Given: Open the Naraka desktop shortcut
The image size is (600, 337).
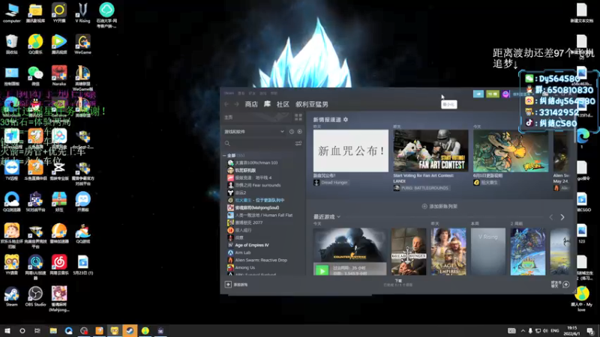Looking at the screenshot, I should click(59, 76).
